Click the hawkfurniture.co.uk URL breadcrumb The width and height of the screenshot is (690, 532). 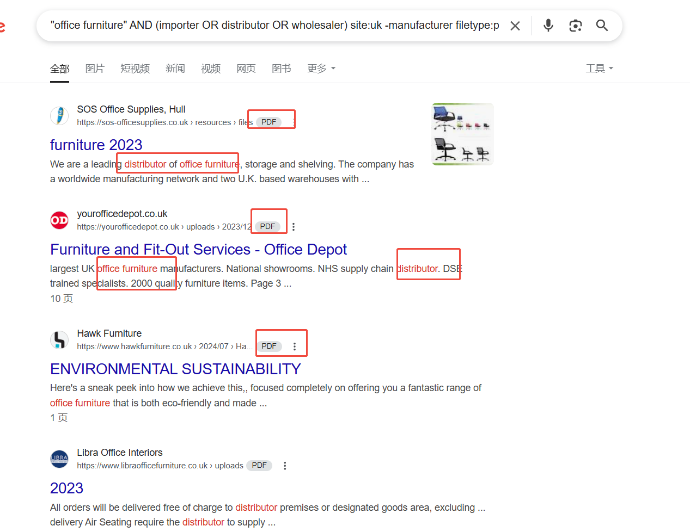[x=165, y=347]
